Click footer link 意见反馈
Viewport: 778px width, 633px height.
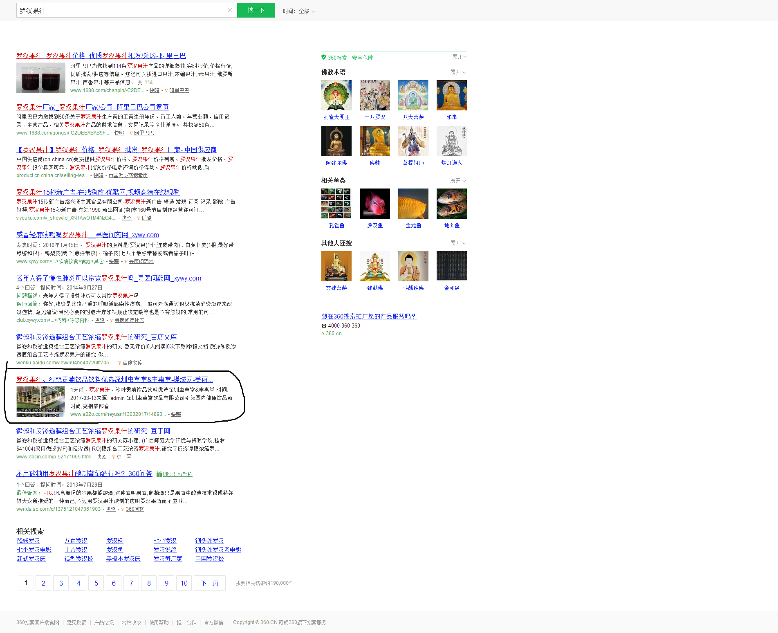[x=77, y=622]
